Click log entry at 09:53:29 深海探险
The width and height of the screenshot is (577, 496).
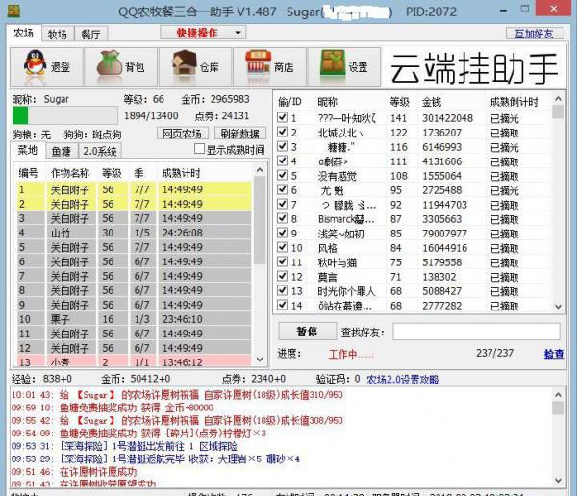tap(155, 459)
